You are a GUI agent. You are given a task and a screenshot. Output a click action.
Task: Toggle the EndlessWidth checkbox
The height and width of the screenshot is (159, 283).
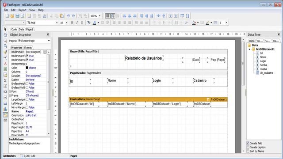(27, 87)
